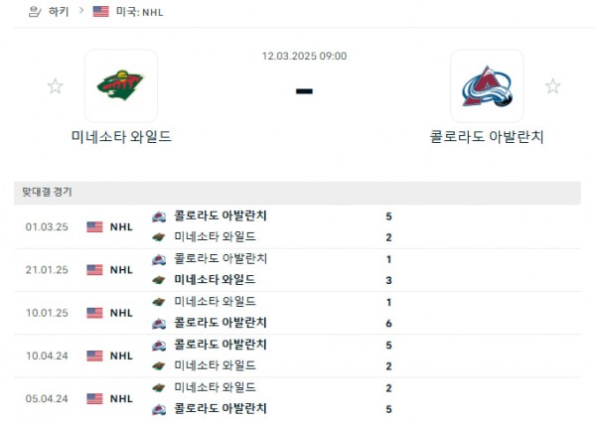Image resolution: width=596 pixels, height=426 pixels.
Task: Open the 01.03.25 match date row
Action: (46, 226)
